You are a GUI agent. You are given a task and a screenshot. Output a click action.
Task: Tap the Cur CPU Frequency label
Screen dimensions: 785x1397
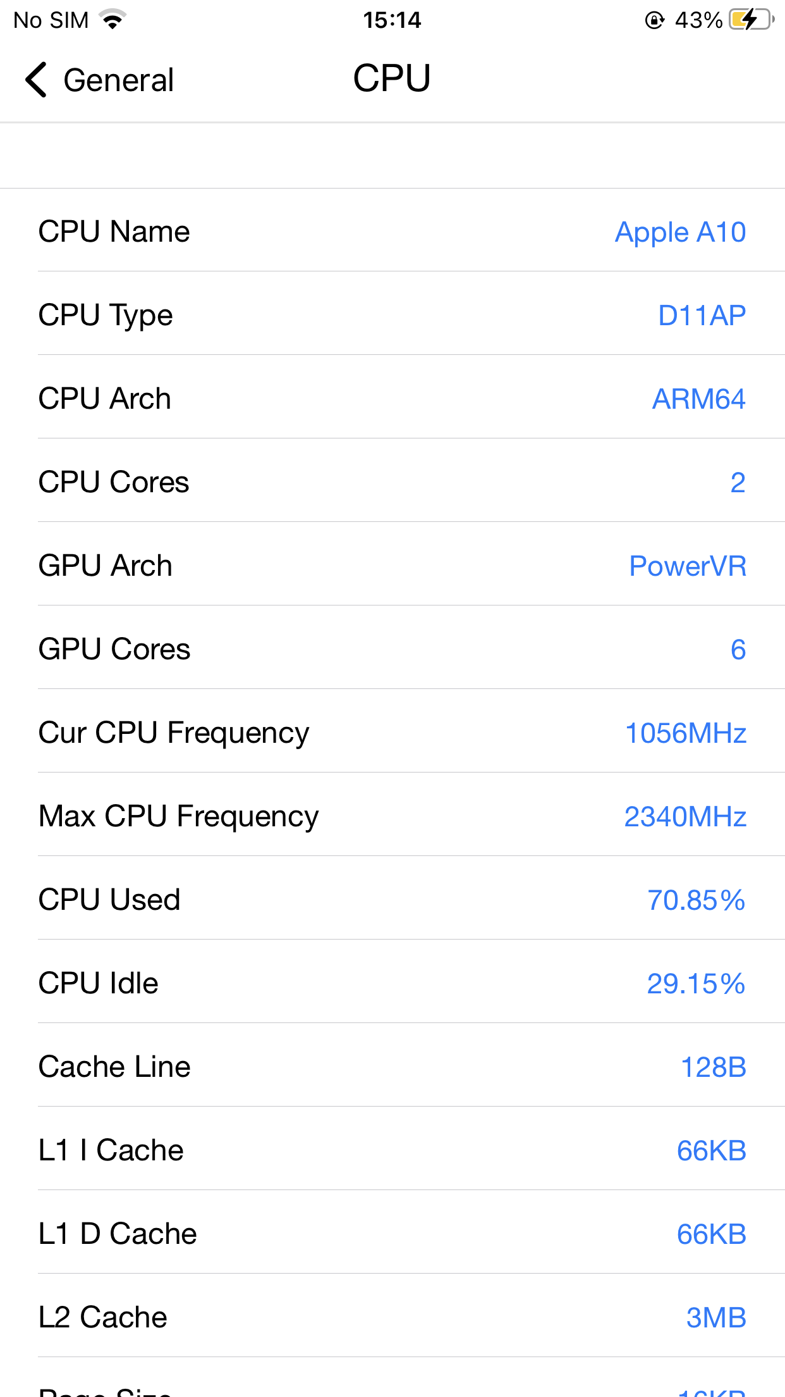174,733
